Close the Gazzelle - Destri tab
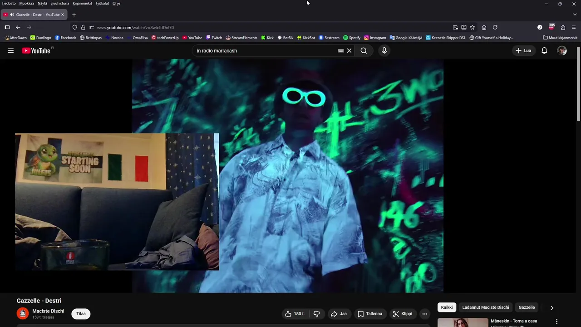 [63, 15]
